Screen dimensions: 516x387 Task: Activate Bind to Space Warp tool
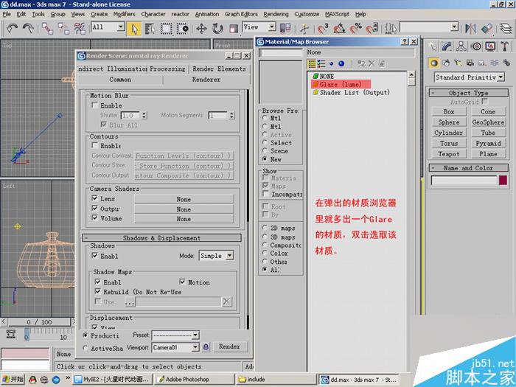80,29
